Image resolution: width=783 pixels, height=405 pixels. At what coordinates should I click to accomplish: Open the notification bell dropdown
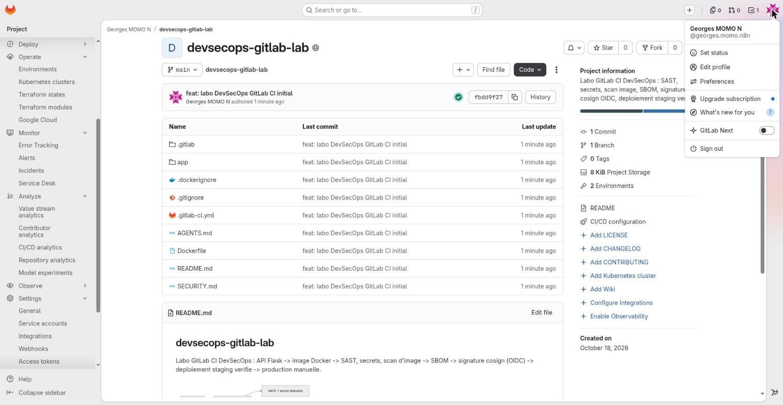(x=574, y=48)
